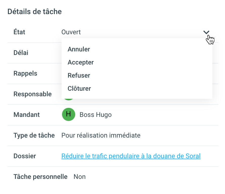Viewport: 225px width, 194px height.
Task: Select Annuler from the status menu
Action: pos(79,49)
